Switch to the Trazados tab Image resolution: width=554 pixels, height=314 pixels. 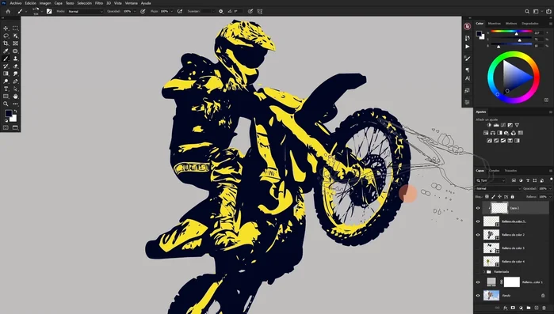tap(510, 171)
